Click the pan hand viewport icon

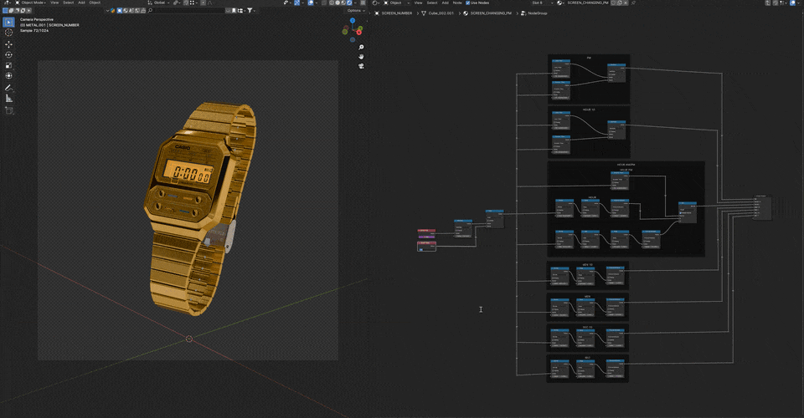point(361,58)
